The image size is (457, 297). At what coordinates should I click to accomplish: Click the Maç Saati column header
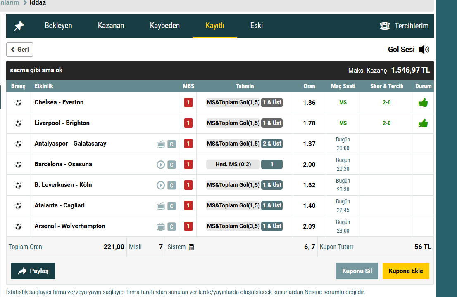[343, 86]
